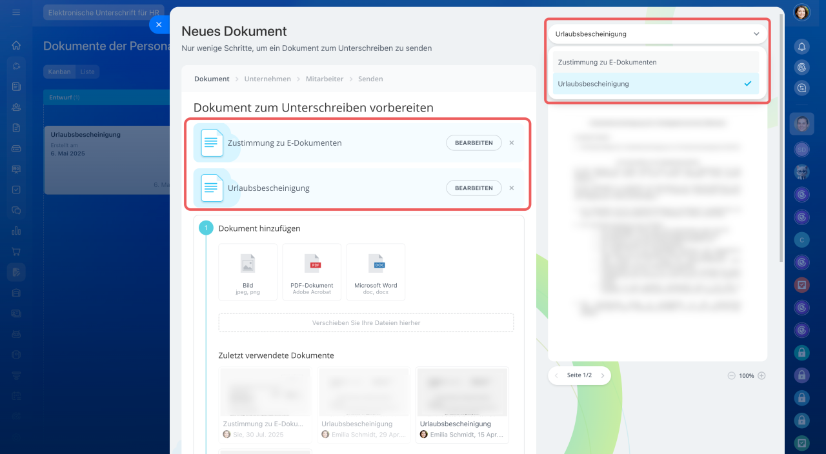Collapse the Urlaubsbescheinigung preview dropdown
826x454 pixels.
tap(657, 34)
